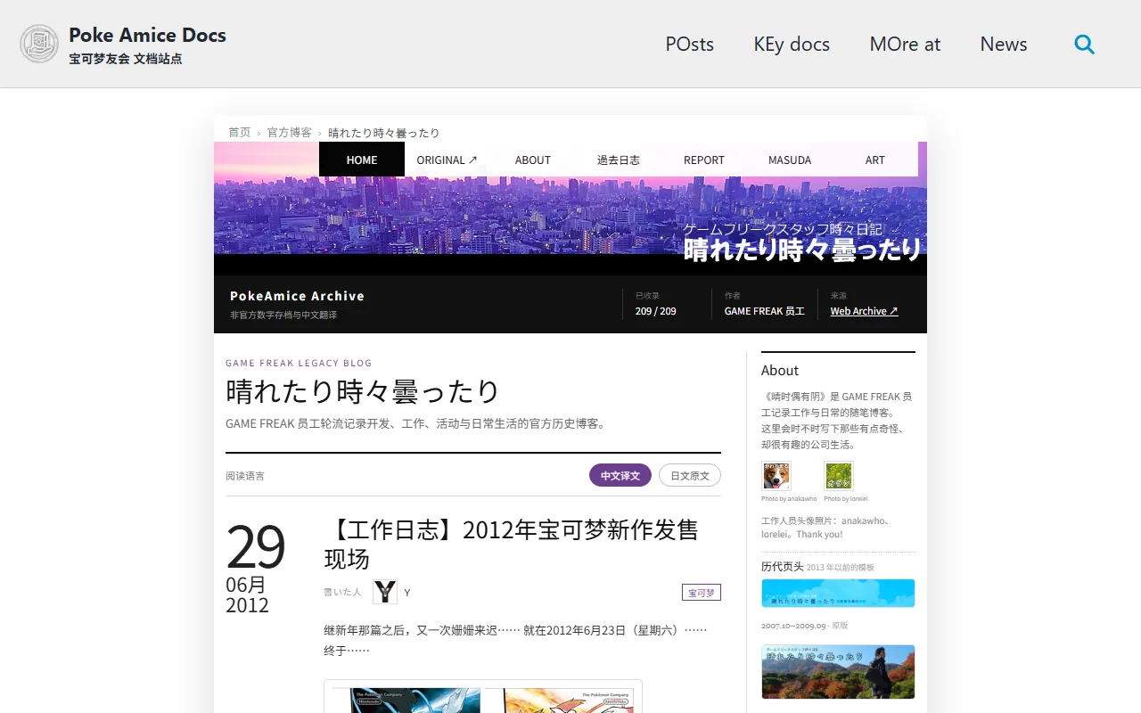This screenshot has width=1141, height=713.
Task: Select the 過去日志 blog tab
Action: (619, 160)
